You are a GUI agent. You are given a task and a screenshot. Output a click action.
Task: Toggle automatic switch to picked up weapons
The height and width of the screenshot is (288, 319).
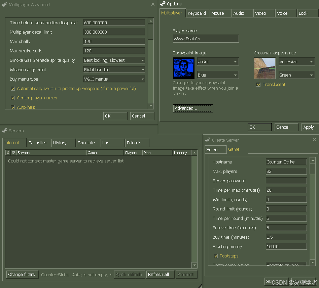click(x=13, y=89)
